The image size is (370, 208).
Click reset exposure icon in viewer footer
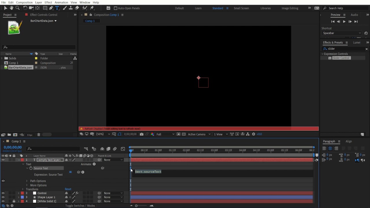click(254, 134)
